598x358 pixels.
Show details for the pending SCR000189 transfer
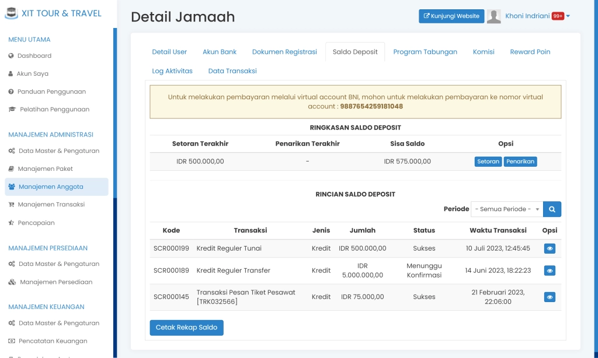[549, 269]
